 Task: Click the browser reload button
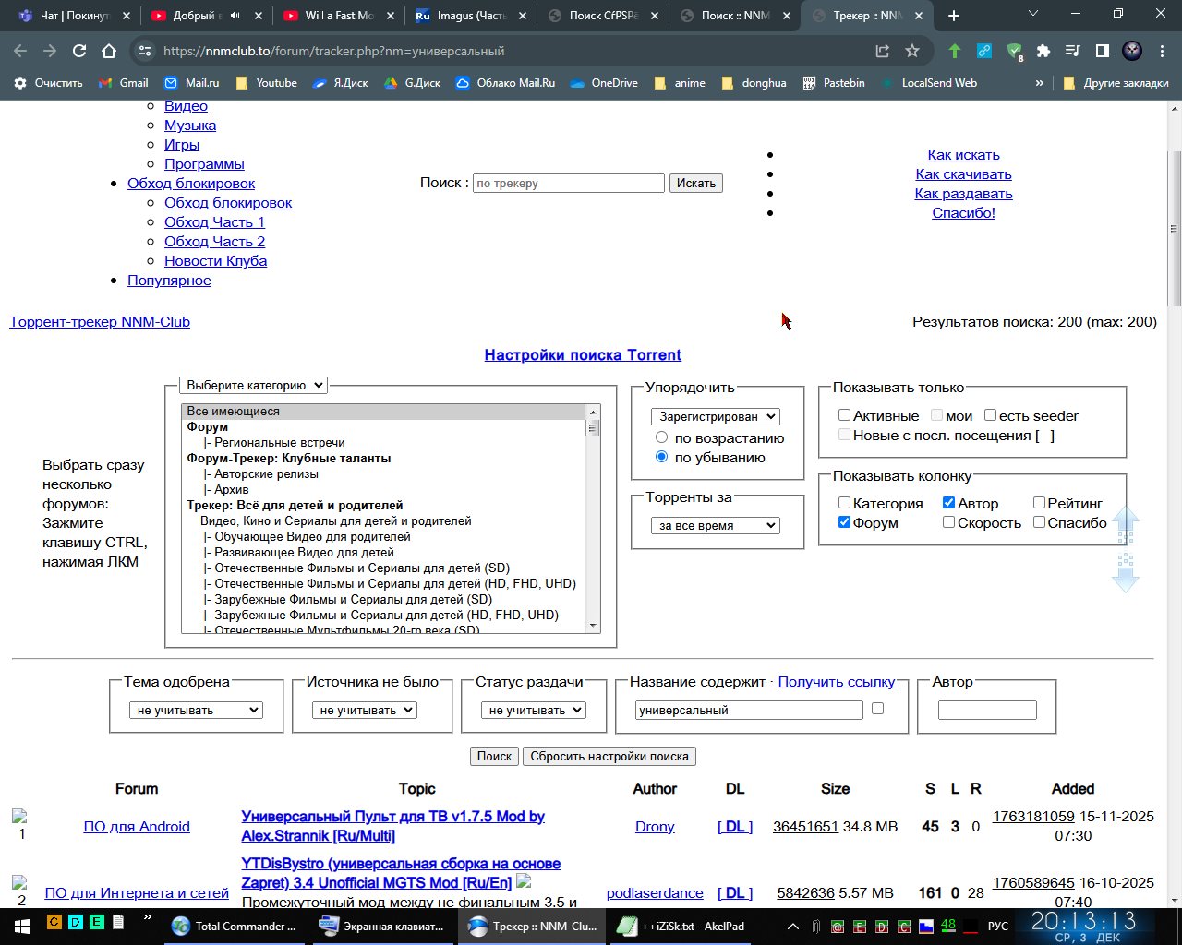79,51
